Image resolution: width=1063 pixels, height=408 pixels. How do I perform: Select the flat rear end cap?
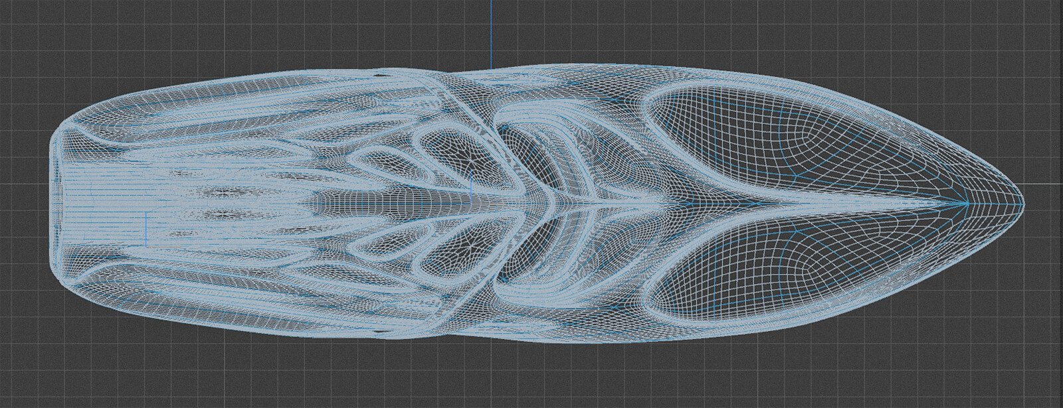click(58, 204)
